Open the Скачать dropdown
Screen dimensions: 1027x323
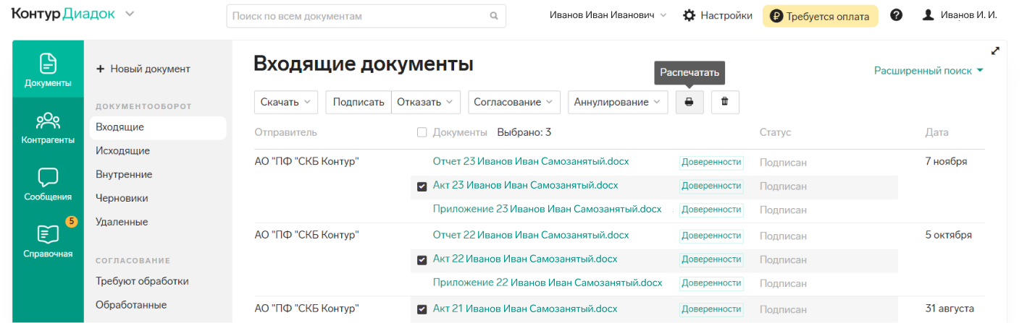point(286,102)
